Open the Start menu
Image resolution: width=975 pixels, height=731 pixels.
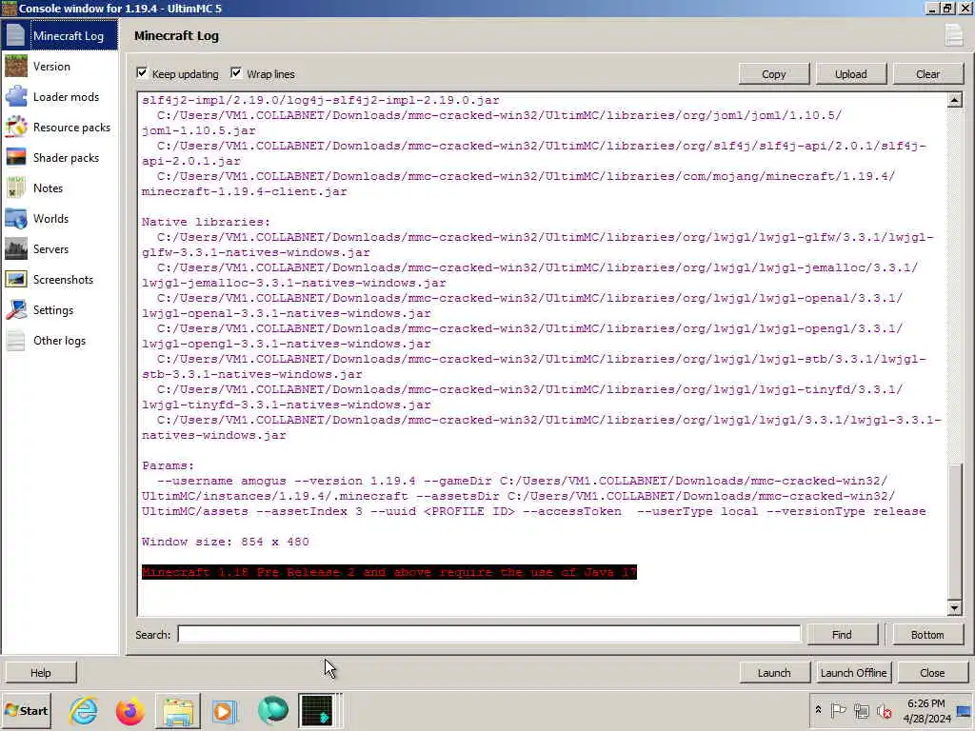[x=26, y=710]
